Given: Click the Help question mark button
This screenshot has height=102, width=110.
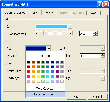Looking at the screenshot, I should [x=100, y=4].
